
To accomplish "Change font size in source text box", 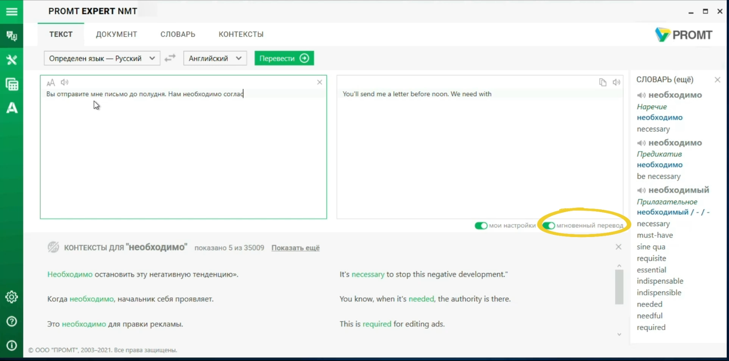I will (x=50, y=82).
